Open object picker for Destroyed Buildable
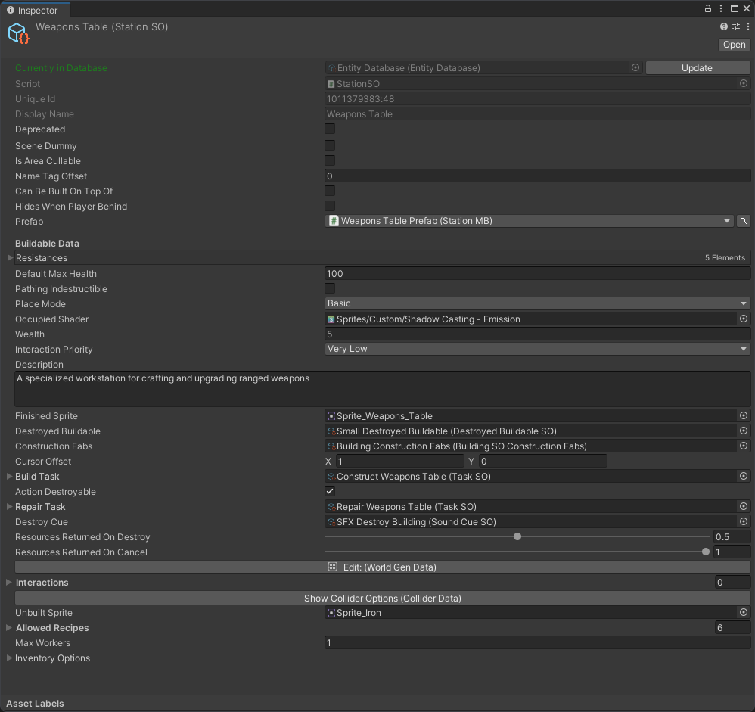The image size is (755, 712). tap(744, 431)
